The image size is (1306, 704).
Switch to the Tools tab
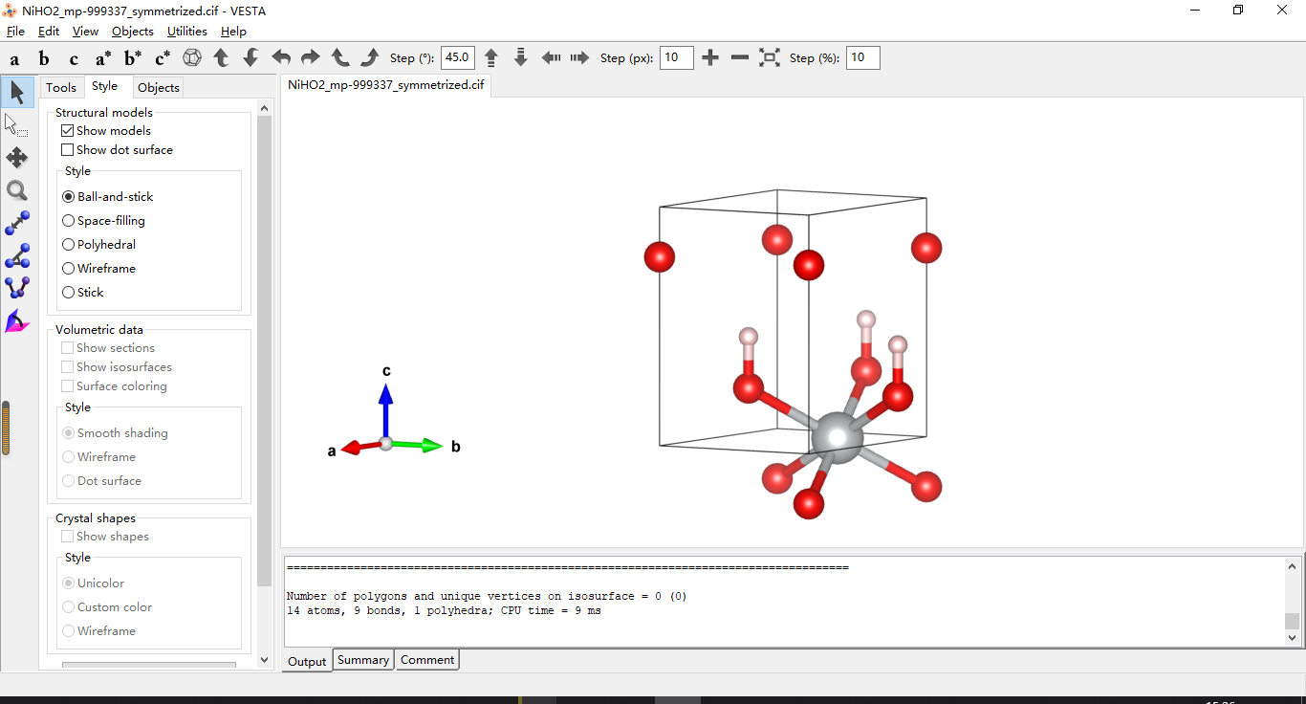tap(61, 88)
